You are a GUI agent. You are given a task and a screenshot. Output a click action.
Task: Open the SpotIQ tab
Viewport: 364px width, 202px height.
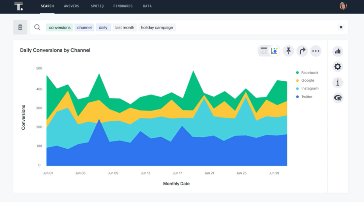click(x=97, y=6)
